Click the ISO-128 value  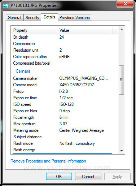[66, 104]
